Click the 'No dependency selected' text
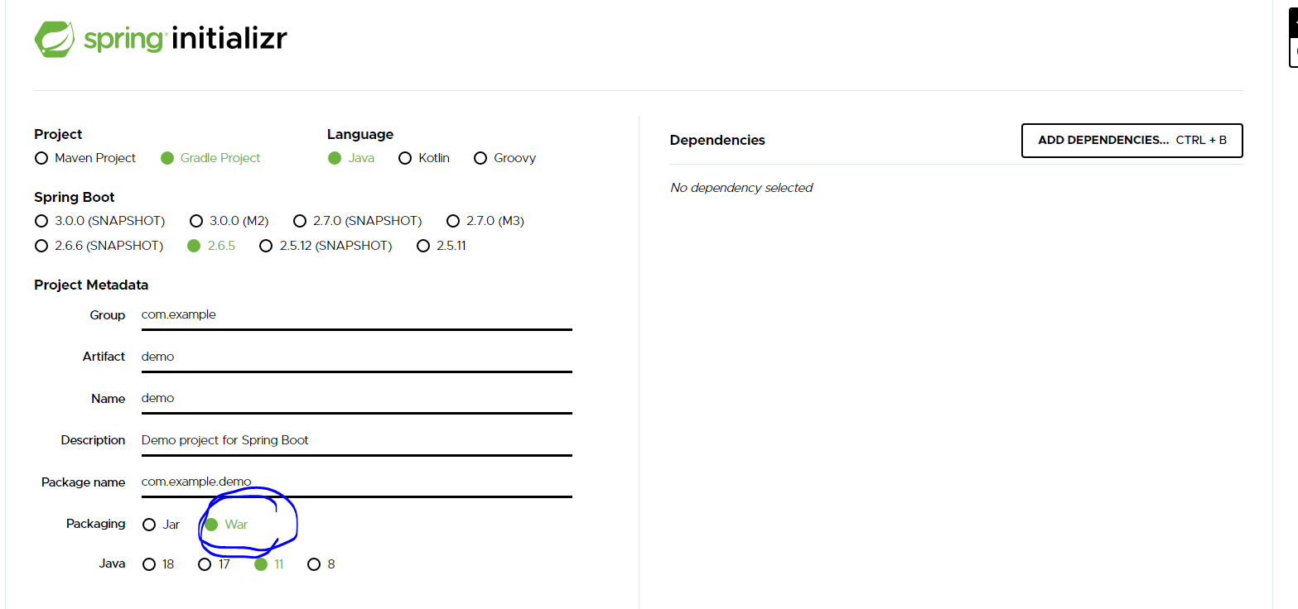This screenshot has width=1298, height=609. 741,188
